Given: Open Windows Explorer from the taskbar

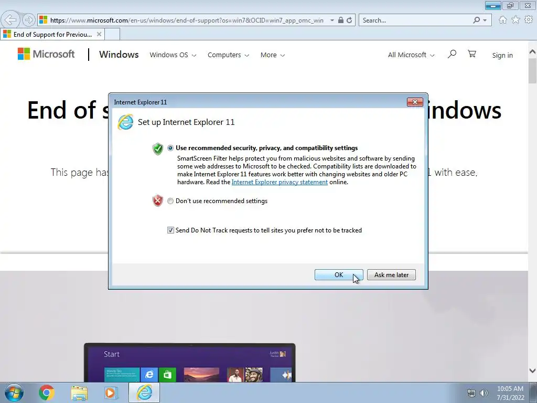Looking at the screenshot, I should point(79,393).
